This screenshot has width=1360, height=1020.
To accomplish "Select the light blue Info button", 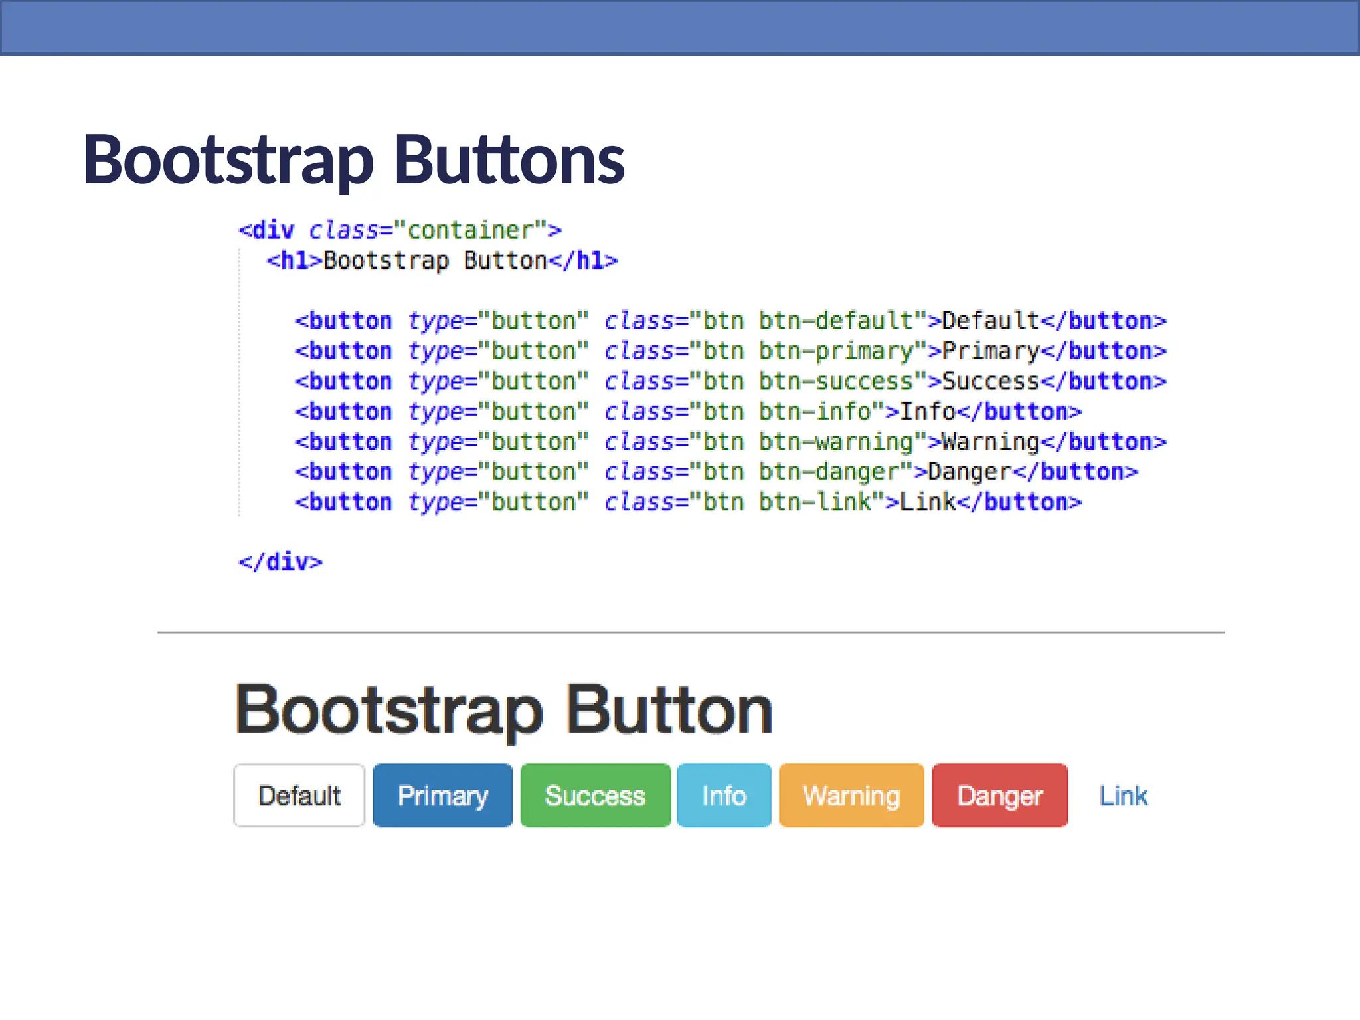I will click(x=724, y=795).
